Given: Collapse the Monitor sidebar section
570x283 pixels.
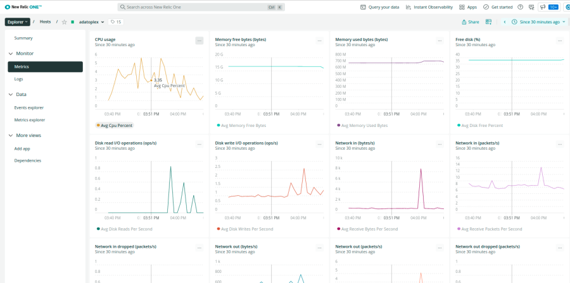Looking at the screenshot, I should tap(11, 54).
